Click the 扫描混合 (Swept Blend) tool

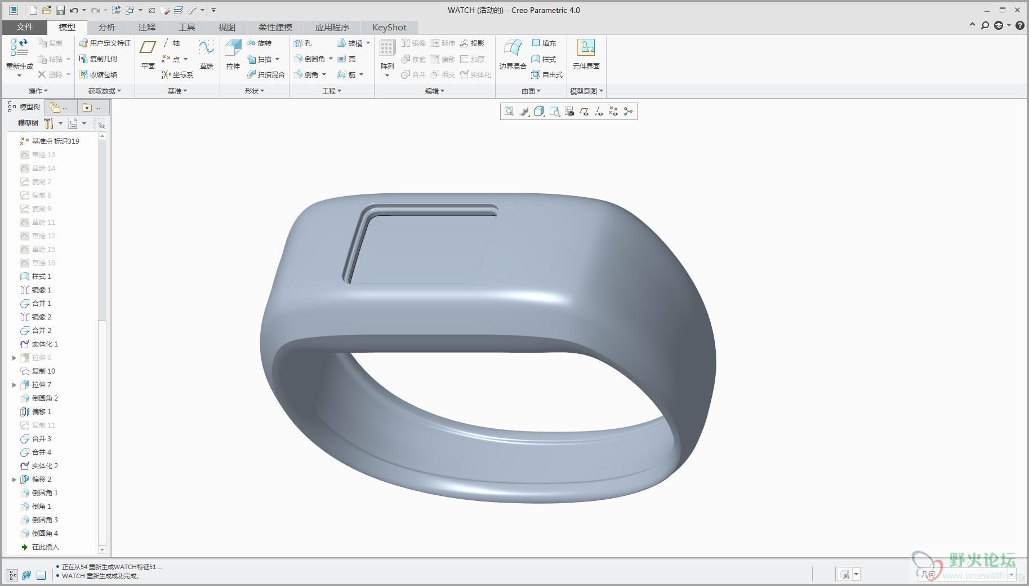coord(266,74)
